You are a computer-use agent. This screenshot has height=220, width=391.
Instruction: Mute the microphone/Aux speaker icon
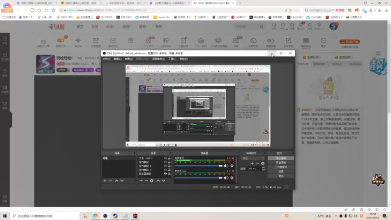(x=226, y=178)
